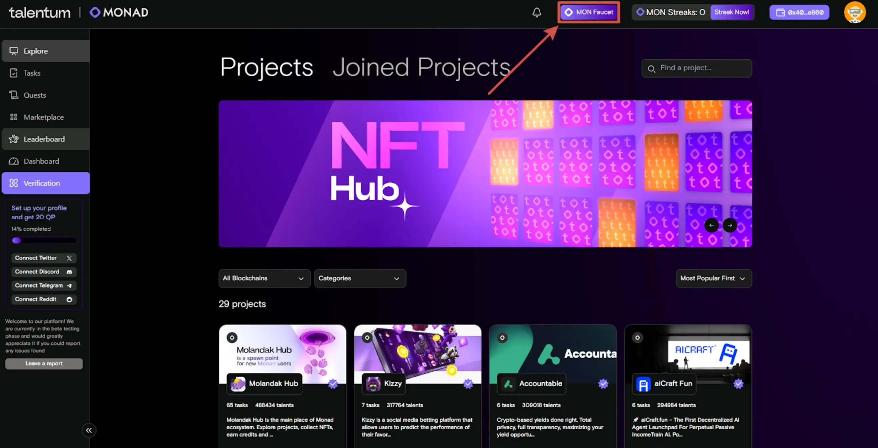This screenshot has width=878, height=448.
Task: Open Leaderboard in the sidebar
Action: 44,139
